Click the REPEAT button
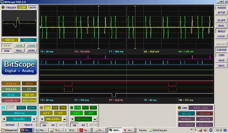This screenshot has width=228, height=133. [x=10, y=125]
